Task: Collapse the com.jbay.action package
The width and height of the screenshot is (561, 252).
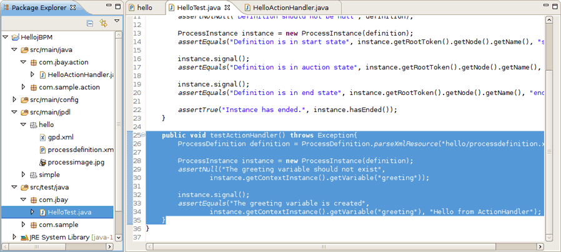Action: click(24, 62)
